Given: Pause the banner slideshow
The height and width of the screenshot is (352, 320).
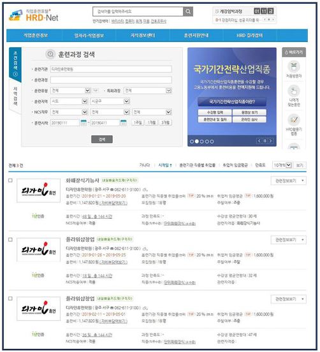Looking at the screenshot, I should 265,141.
